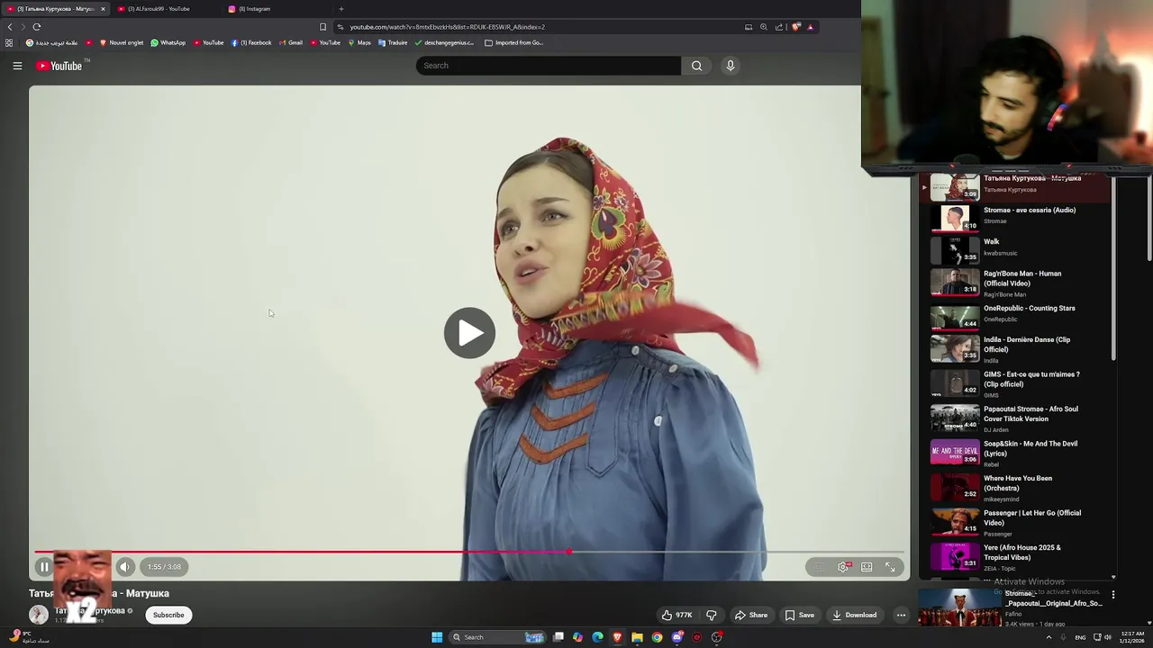The width and height of the screenshot is (1153, 648).
Task: Open Nouvel onglet bookmark
Action: tap(122, 42)
